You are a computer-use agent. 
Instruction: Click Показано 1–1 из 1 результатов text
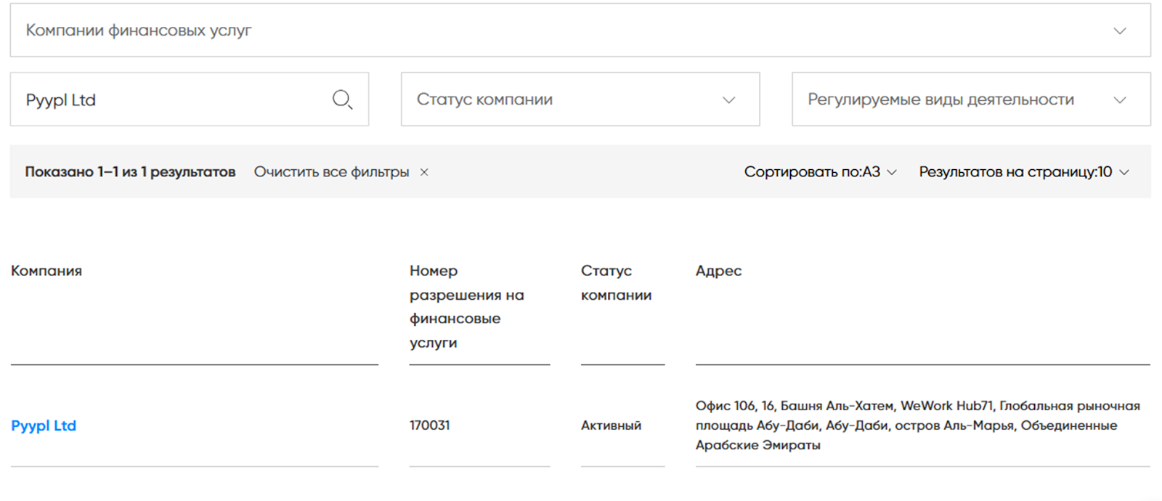click(x=131, y=172)
